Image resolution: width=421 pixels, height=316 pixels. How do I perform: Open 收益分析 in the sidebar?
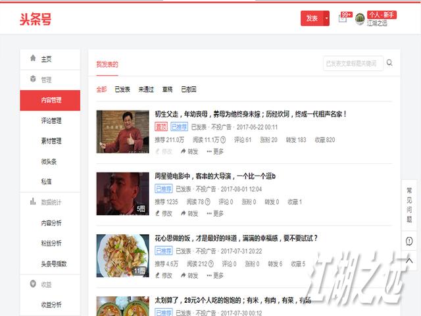[50, 304]
